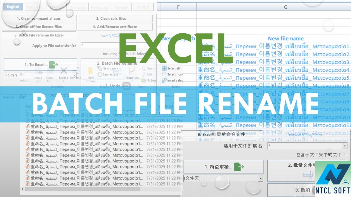Click the Undo arrow icon on '3. Undo'
This screenshot has height=197, width=351.
pos(126,86)
